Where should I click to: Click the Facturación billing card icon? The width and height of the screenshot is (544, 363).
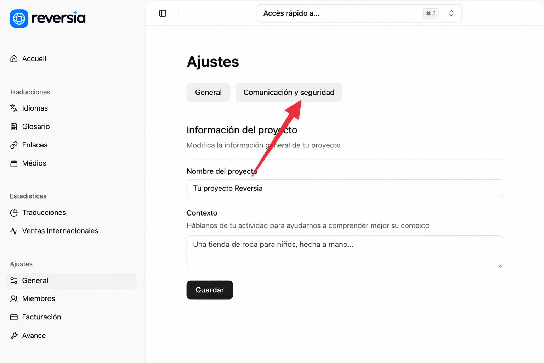pos(14,317)
